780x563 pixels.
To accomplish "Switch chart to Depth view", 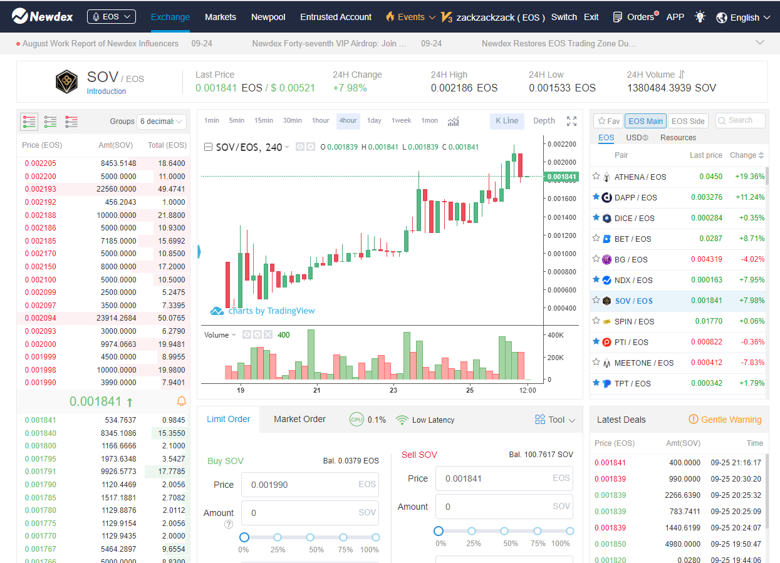I will (x=544, y=121).
